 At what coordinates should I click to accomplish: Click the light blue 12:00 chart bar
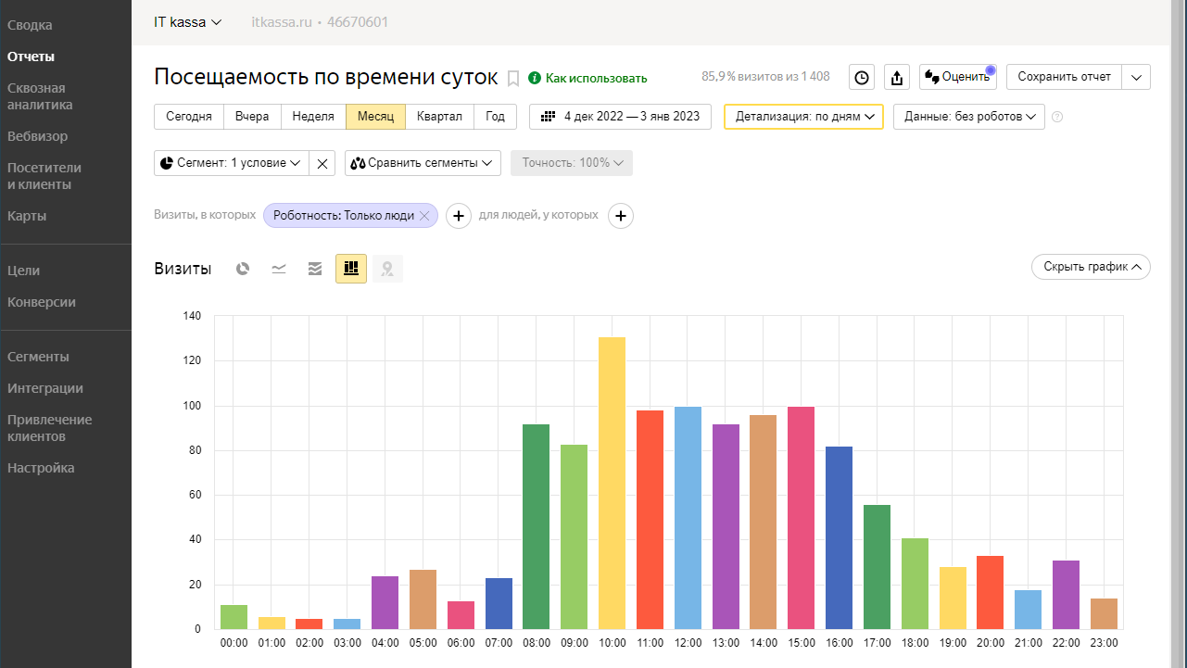(688, 518)
